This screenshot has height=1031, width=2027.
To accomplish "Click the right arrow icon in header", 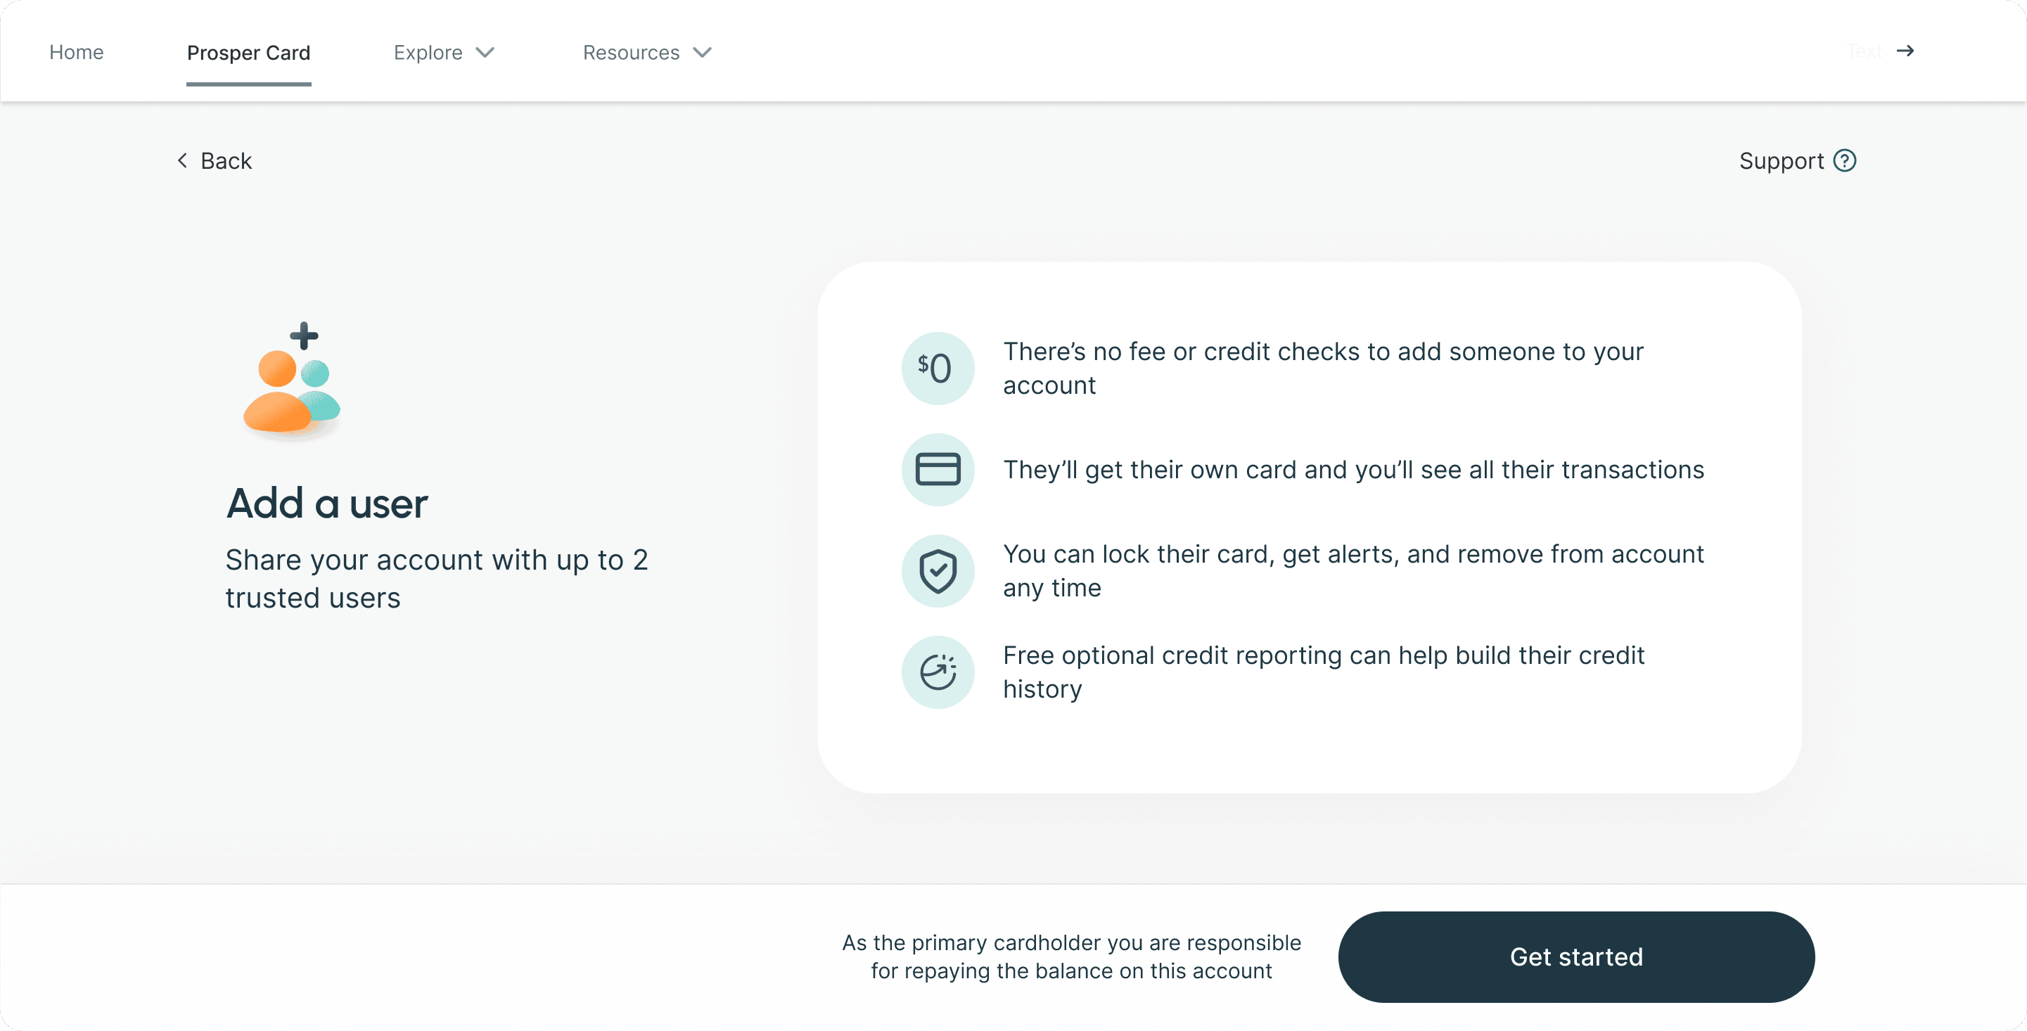I will [1905, 51].
